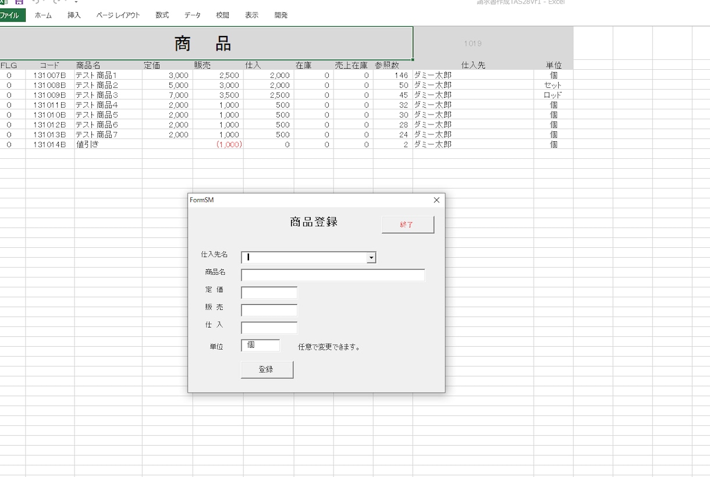
Task: Select the テスト商品2 cell
Action: pyautogui.click(x=108, y=85)
